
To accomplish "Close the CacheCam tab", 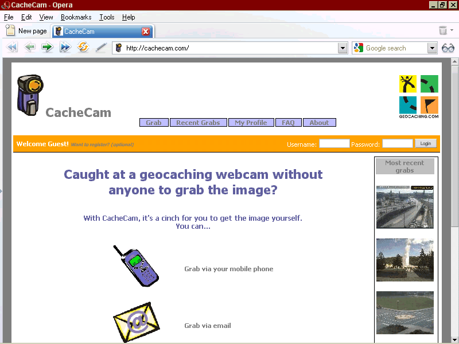I will (146, 32).
